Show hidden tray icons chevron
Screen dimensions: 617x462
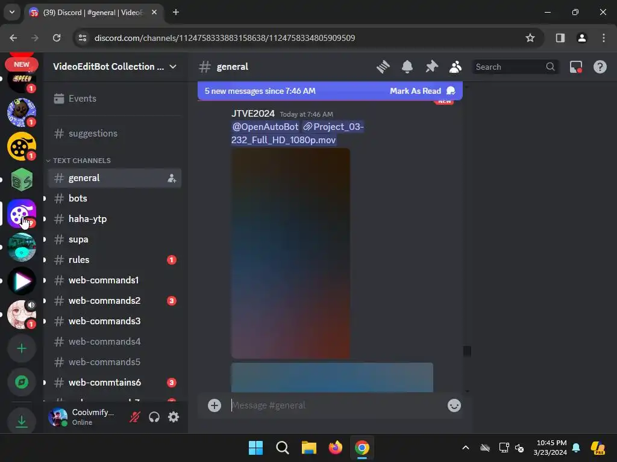click(x=466, y=448)
